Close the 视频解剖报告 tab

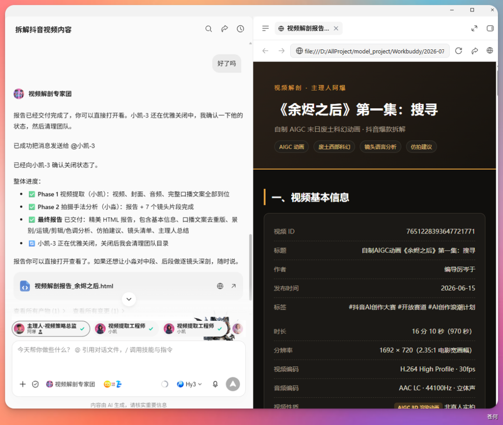point(336,28)
